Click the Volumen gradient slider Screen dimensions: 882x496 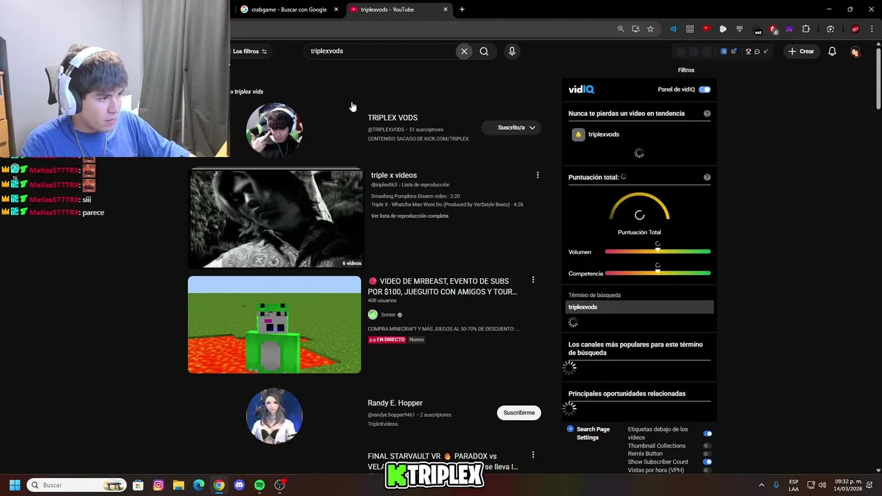coord(657,251)
